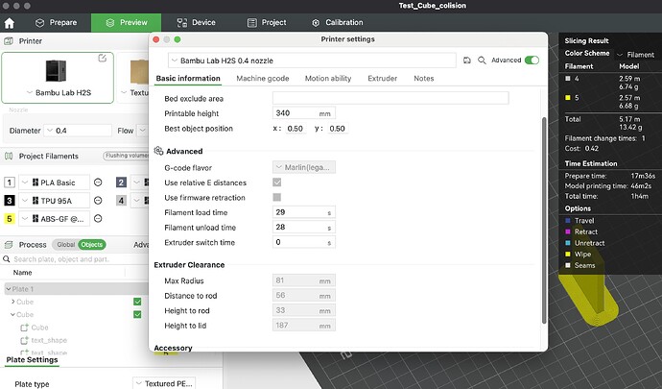Click the Printer settings vertical scrollbar
Image resolution: width=662 pixels, height=389 pixels.
[544, 220]
